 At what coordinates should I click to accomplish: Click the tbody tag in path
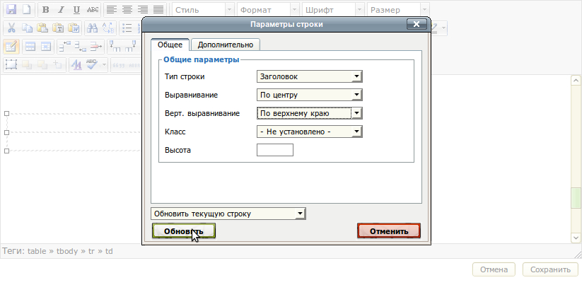point(67,251)
